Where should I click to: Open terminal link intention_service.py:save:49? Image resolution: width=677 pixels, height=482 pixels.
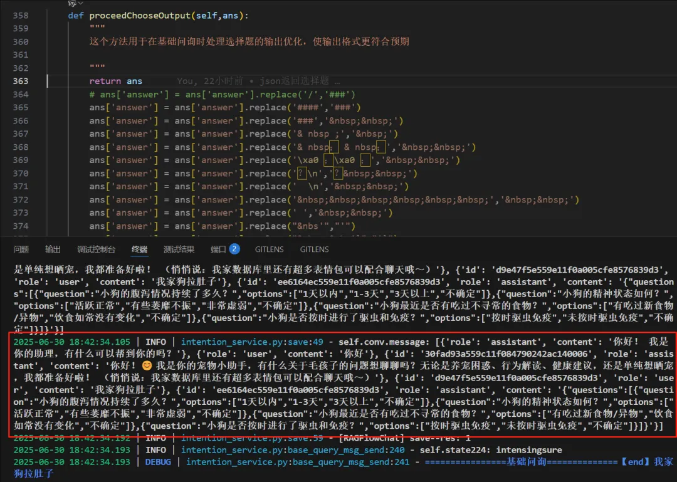coord(252,342)
